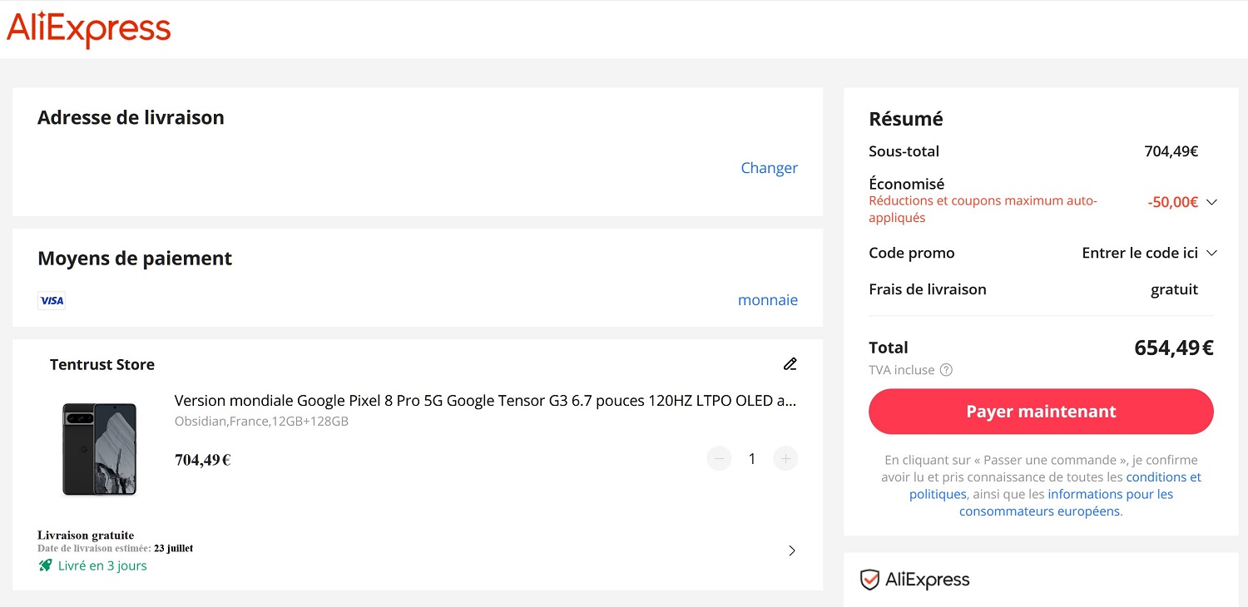The height and width of the screenshot is (607, 1248).
Task: Click the AliExpress logo in the header
Action: (88, 29)
